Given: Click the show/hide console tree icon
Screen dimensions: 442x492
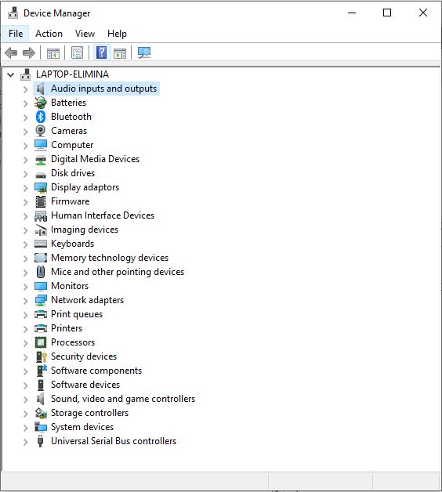Looking at the screenshot, I should 53,52.
